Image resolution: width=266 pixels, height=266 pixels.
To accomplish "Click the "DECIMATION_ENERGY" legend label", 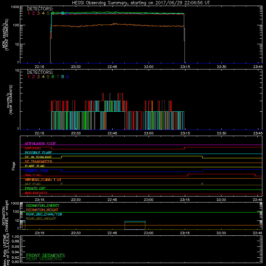I will [x=43, y=205].
